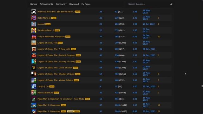Open the Download menu
Image resolution: width=203 pixels, height=114 pixels.
click(74, 4)
